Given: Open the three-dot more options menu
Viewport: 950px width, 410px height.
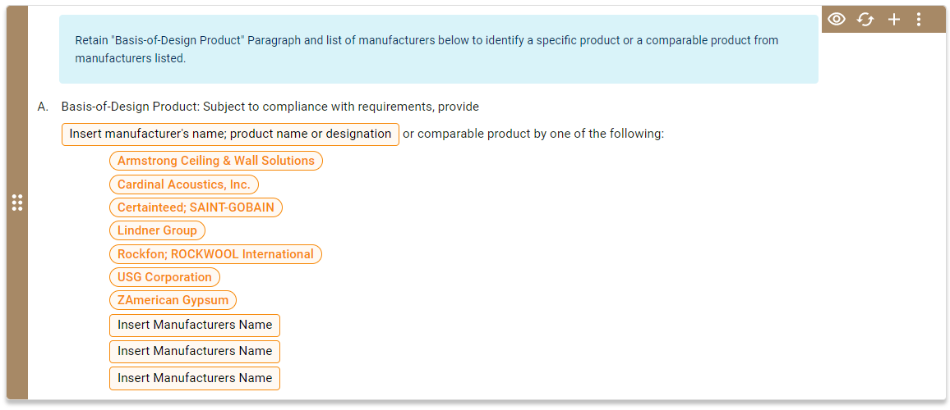Looking at the screenshot, I should click(x=919, y=20).
